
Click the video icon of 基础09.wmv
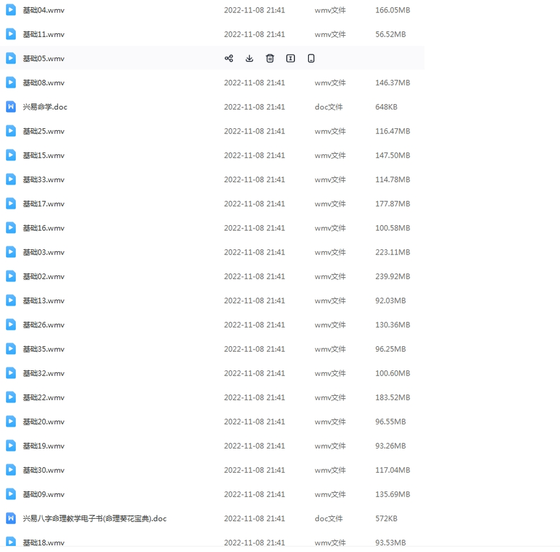tap(10, 494)
